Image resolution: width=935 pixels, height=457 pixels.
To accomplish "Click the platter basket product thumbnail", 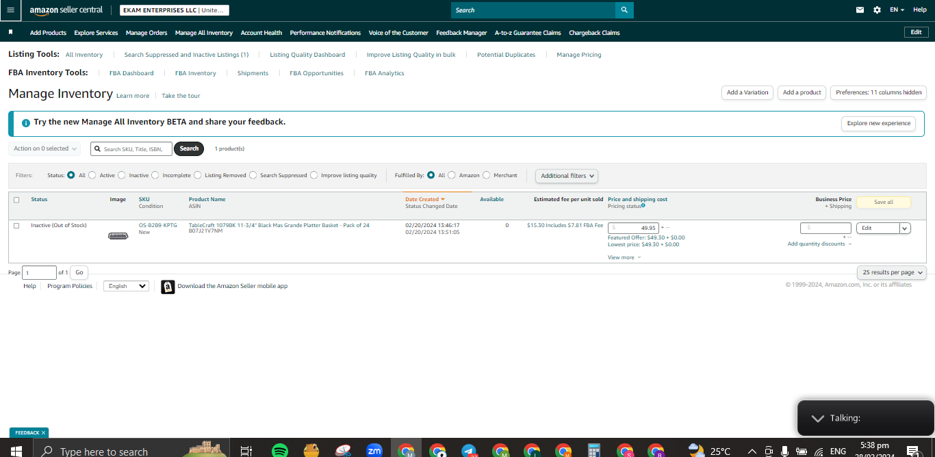I will (118, 235).
